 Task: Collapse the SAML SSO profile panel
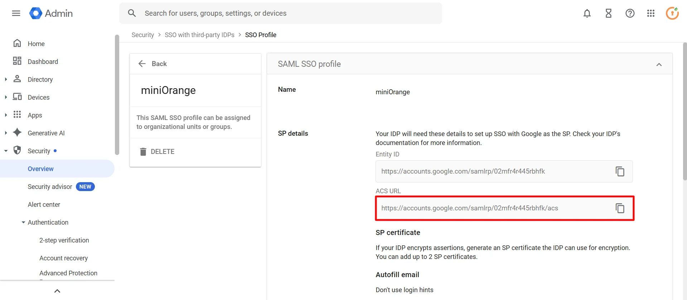(659, 65)
